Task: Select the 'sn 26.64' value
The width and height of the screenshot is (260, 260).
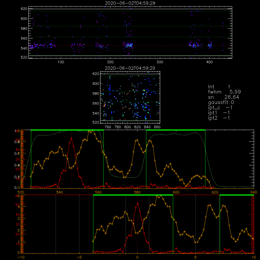Action: (x=224, y=97)
